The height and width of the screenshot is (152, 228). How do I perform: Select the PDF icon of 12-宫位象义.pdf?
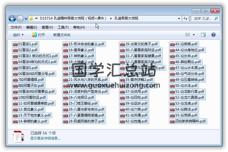15,110
